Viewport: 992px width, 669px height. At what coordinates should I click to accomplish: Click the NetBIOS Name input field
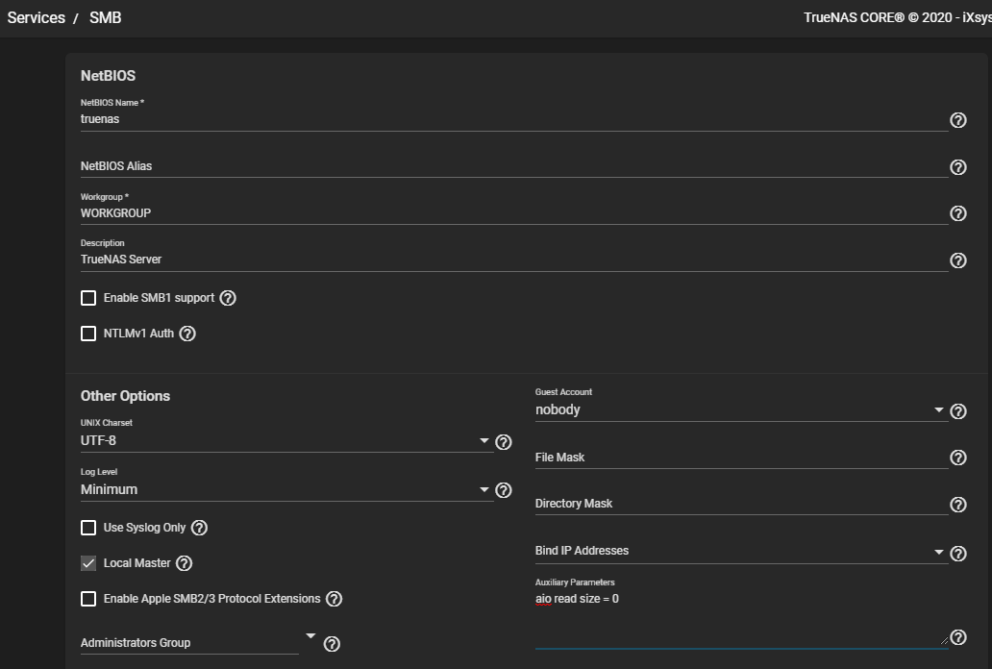513,119
